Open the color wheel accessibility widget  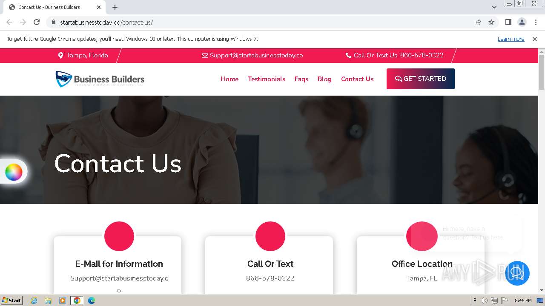14,172
